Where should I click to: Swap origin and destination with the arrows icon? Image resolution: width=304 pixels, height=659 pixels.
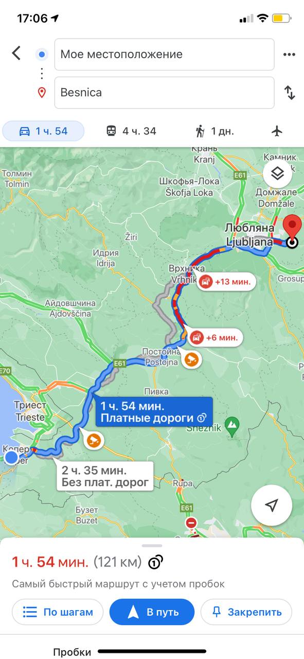[290, 93]
